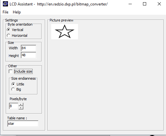Click the LCD Assistant app icon in title bar

[x=5, y=4]
